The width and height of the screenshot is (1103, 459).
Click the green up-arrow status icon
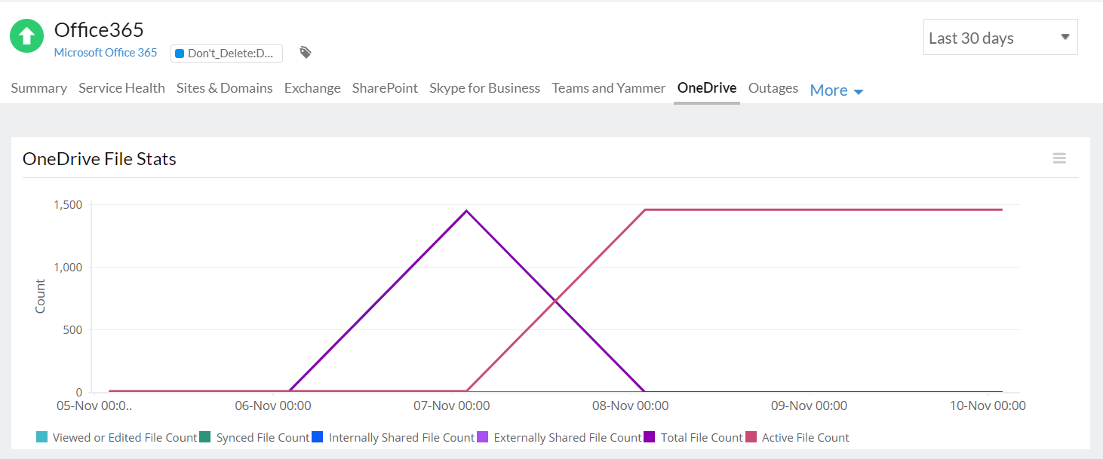coord(26,36)
